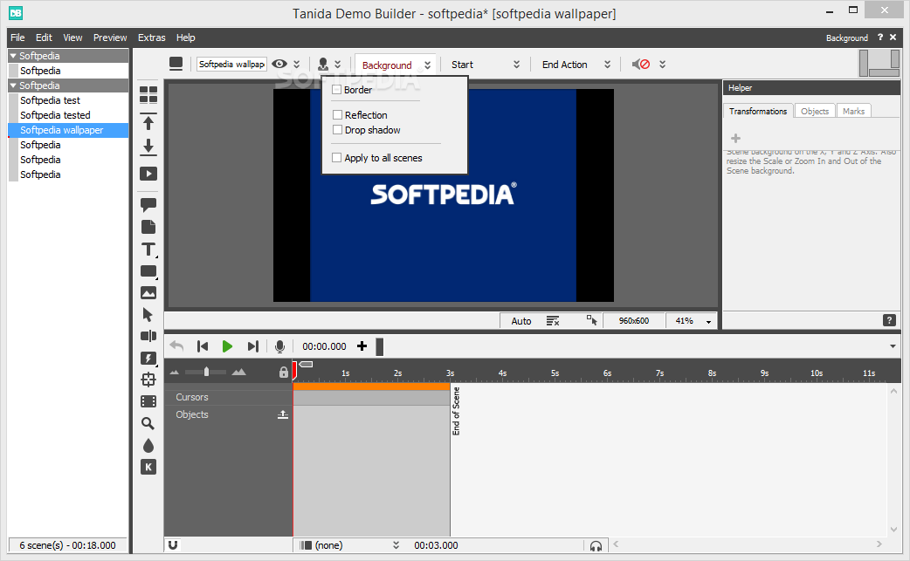910x561 pixels.
Task: Insert an image object
Action: pos(148,293)
